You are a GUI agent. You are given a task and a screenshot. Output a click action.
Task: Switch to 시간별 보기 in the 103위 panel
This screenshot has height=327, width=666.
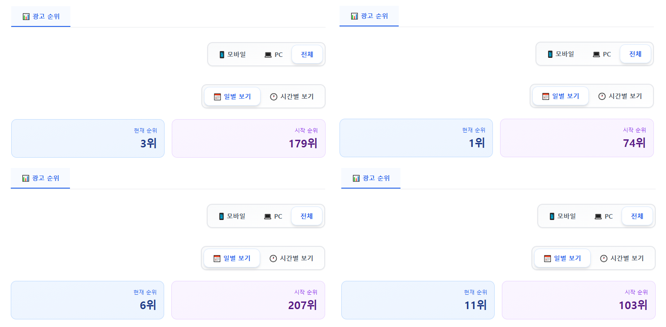pyautogui.click(x=621, y=258)
